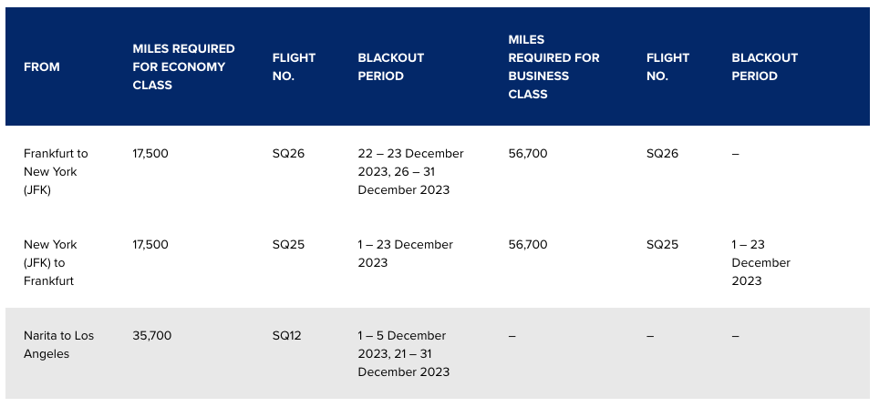Select the 1 – 5 December 2023 blackout cell
879x417 pixels.
pos(404,354)
